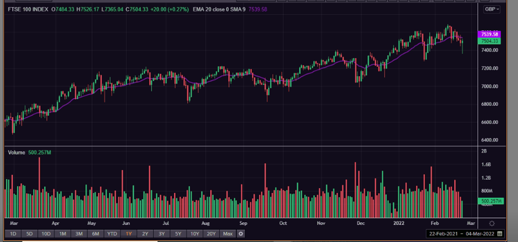This screenshot has height=242, width=518.
Task: Click the green 500.257M volume tag on axis
Action: tap(490, 201)
